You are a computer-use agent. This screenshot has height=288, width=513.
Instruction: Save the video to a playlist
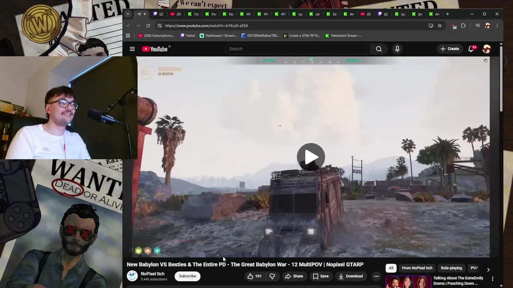(x=321, y=276)
